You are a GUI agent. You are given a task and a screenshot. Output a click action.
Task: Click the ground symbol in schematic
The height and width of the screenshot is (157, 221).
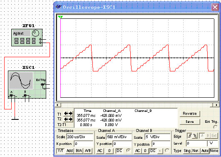(x=15, y=119)
